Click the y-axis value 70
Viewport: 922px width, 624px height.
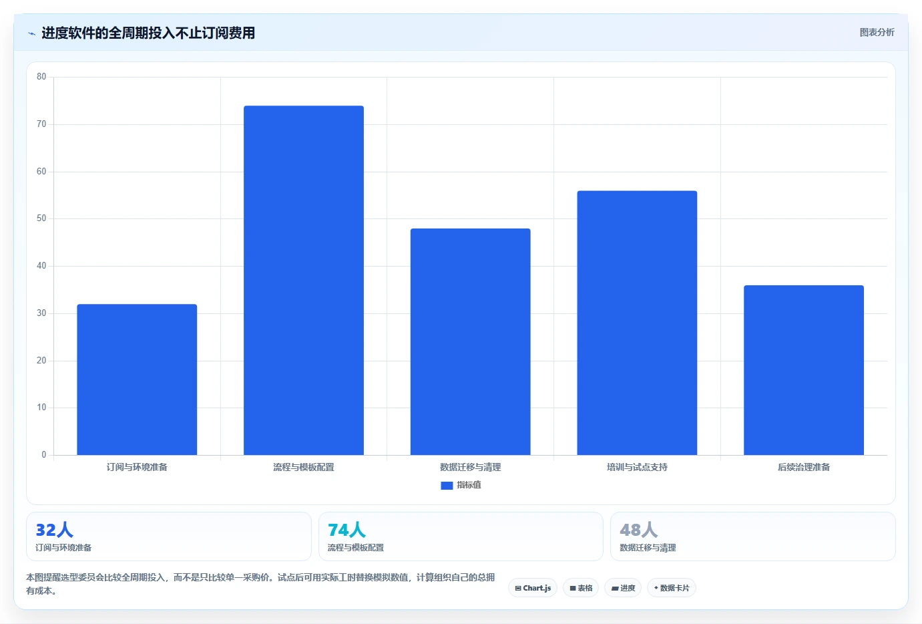pyautogui.click(x=41, y=124)
